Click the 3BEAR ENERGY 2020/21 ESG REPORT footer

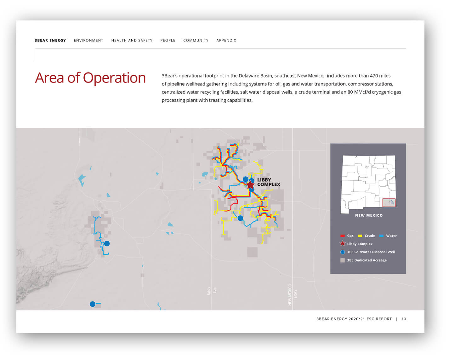click(354, 319)
